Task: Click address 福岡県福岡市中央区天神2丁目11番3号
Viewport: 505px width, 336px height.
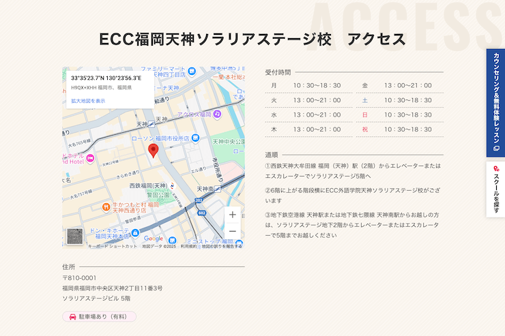Action: (x=113, y=288)
